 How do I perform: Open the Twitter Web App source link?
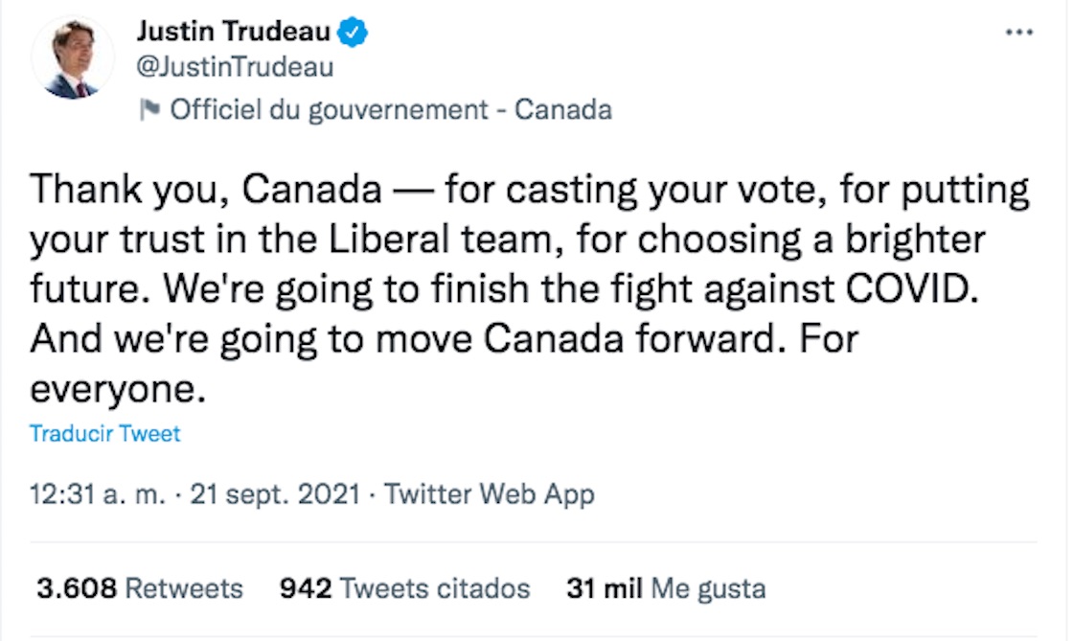coord(489,494)
